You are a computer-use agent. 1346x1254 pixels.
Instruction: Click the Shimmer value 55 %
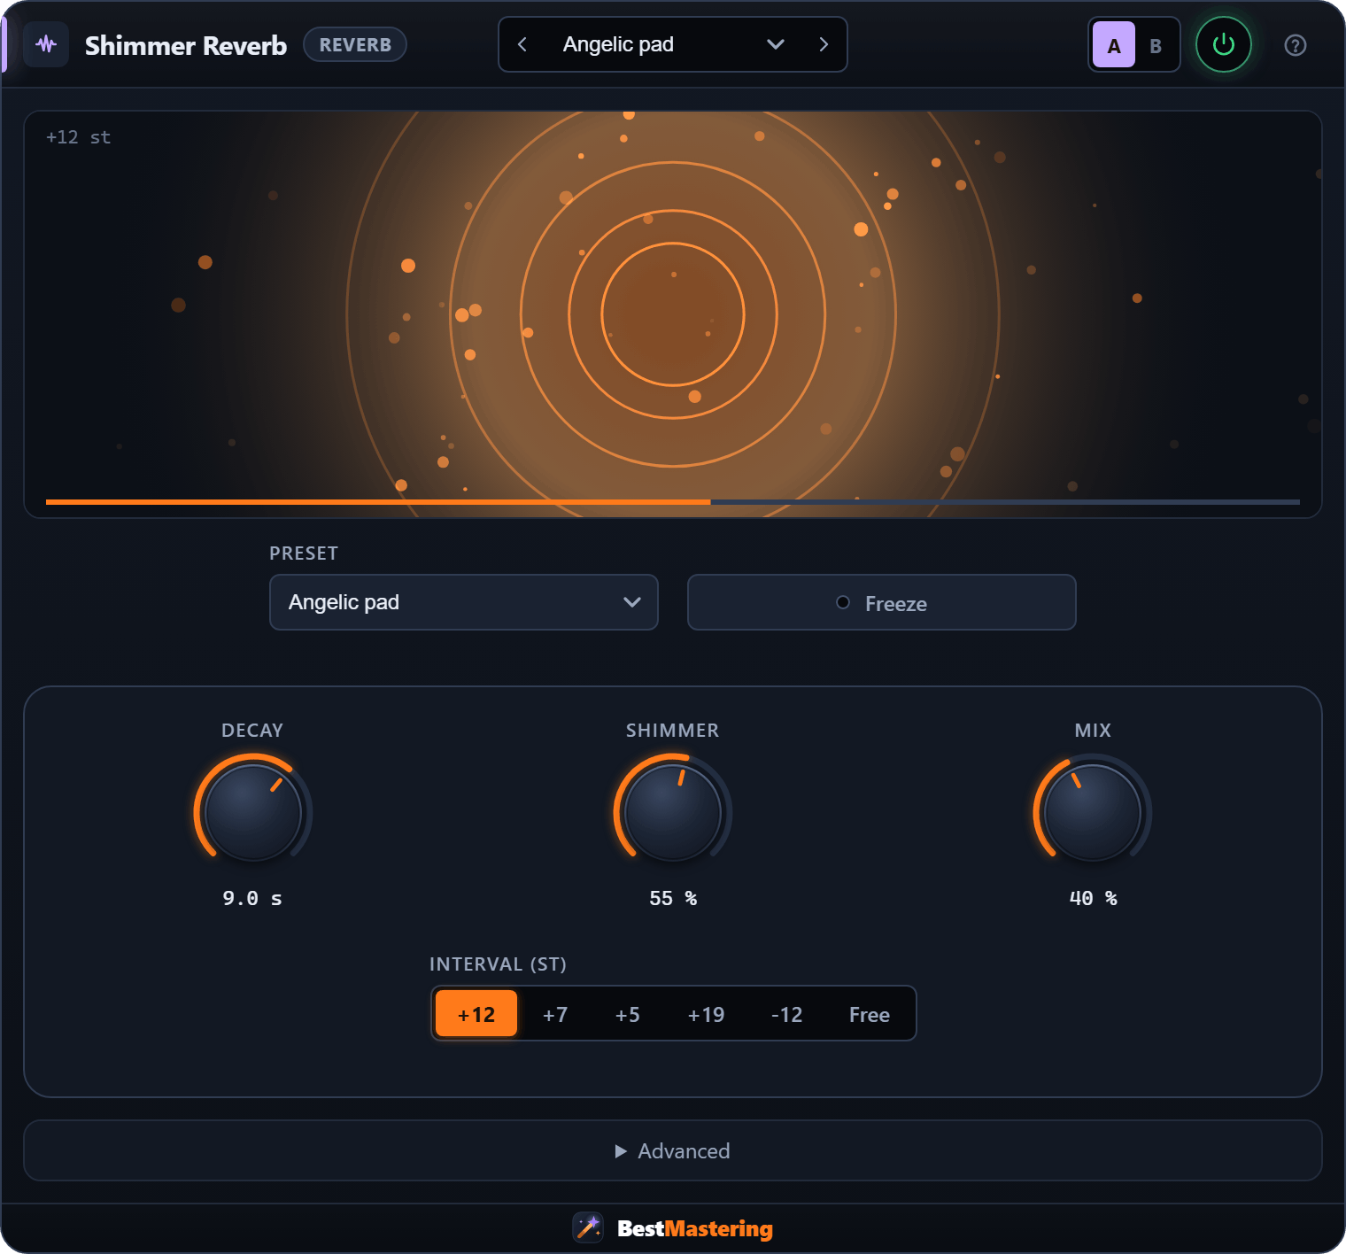pos(673,898)
